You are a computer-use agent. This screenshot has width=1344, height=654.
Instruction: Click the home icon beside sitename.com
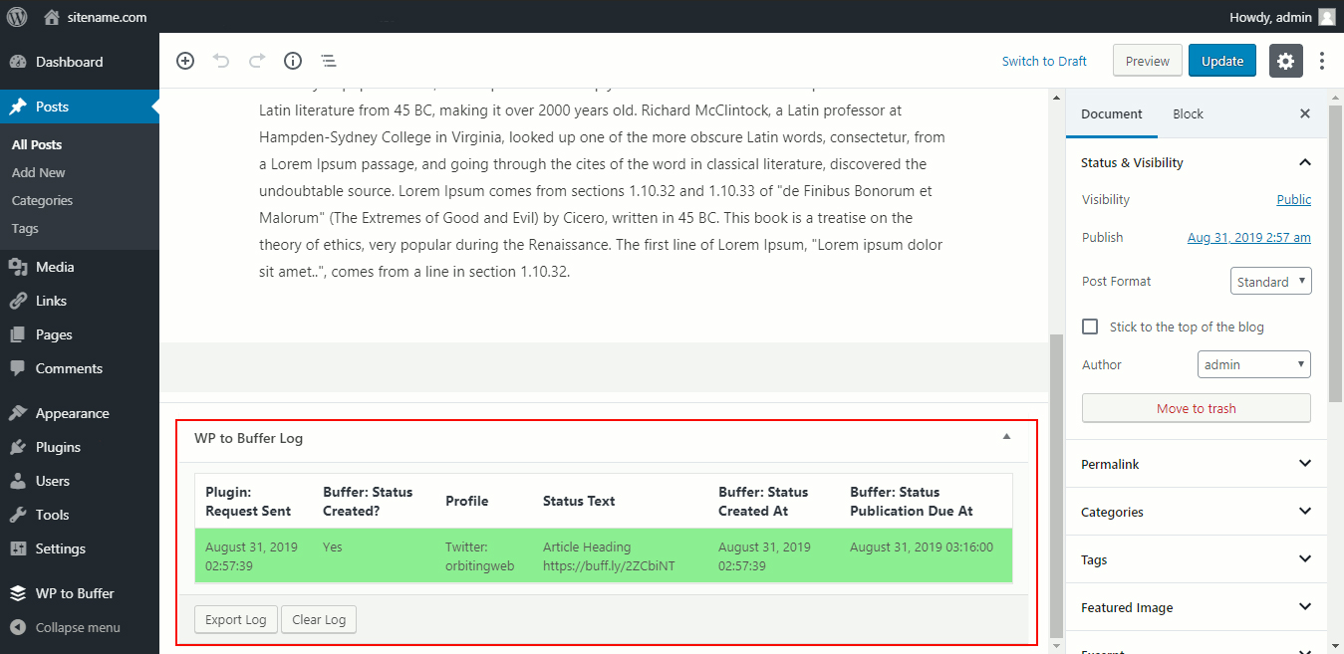pyautogui.click(x=52, y=17)
